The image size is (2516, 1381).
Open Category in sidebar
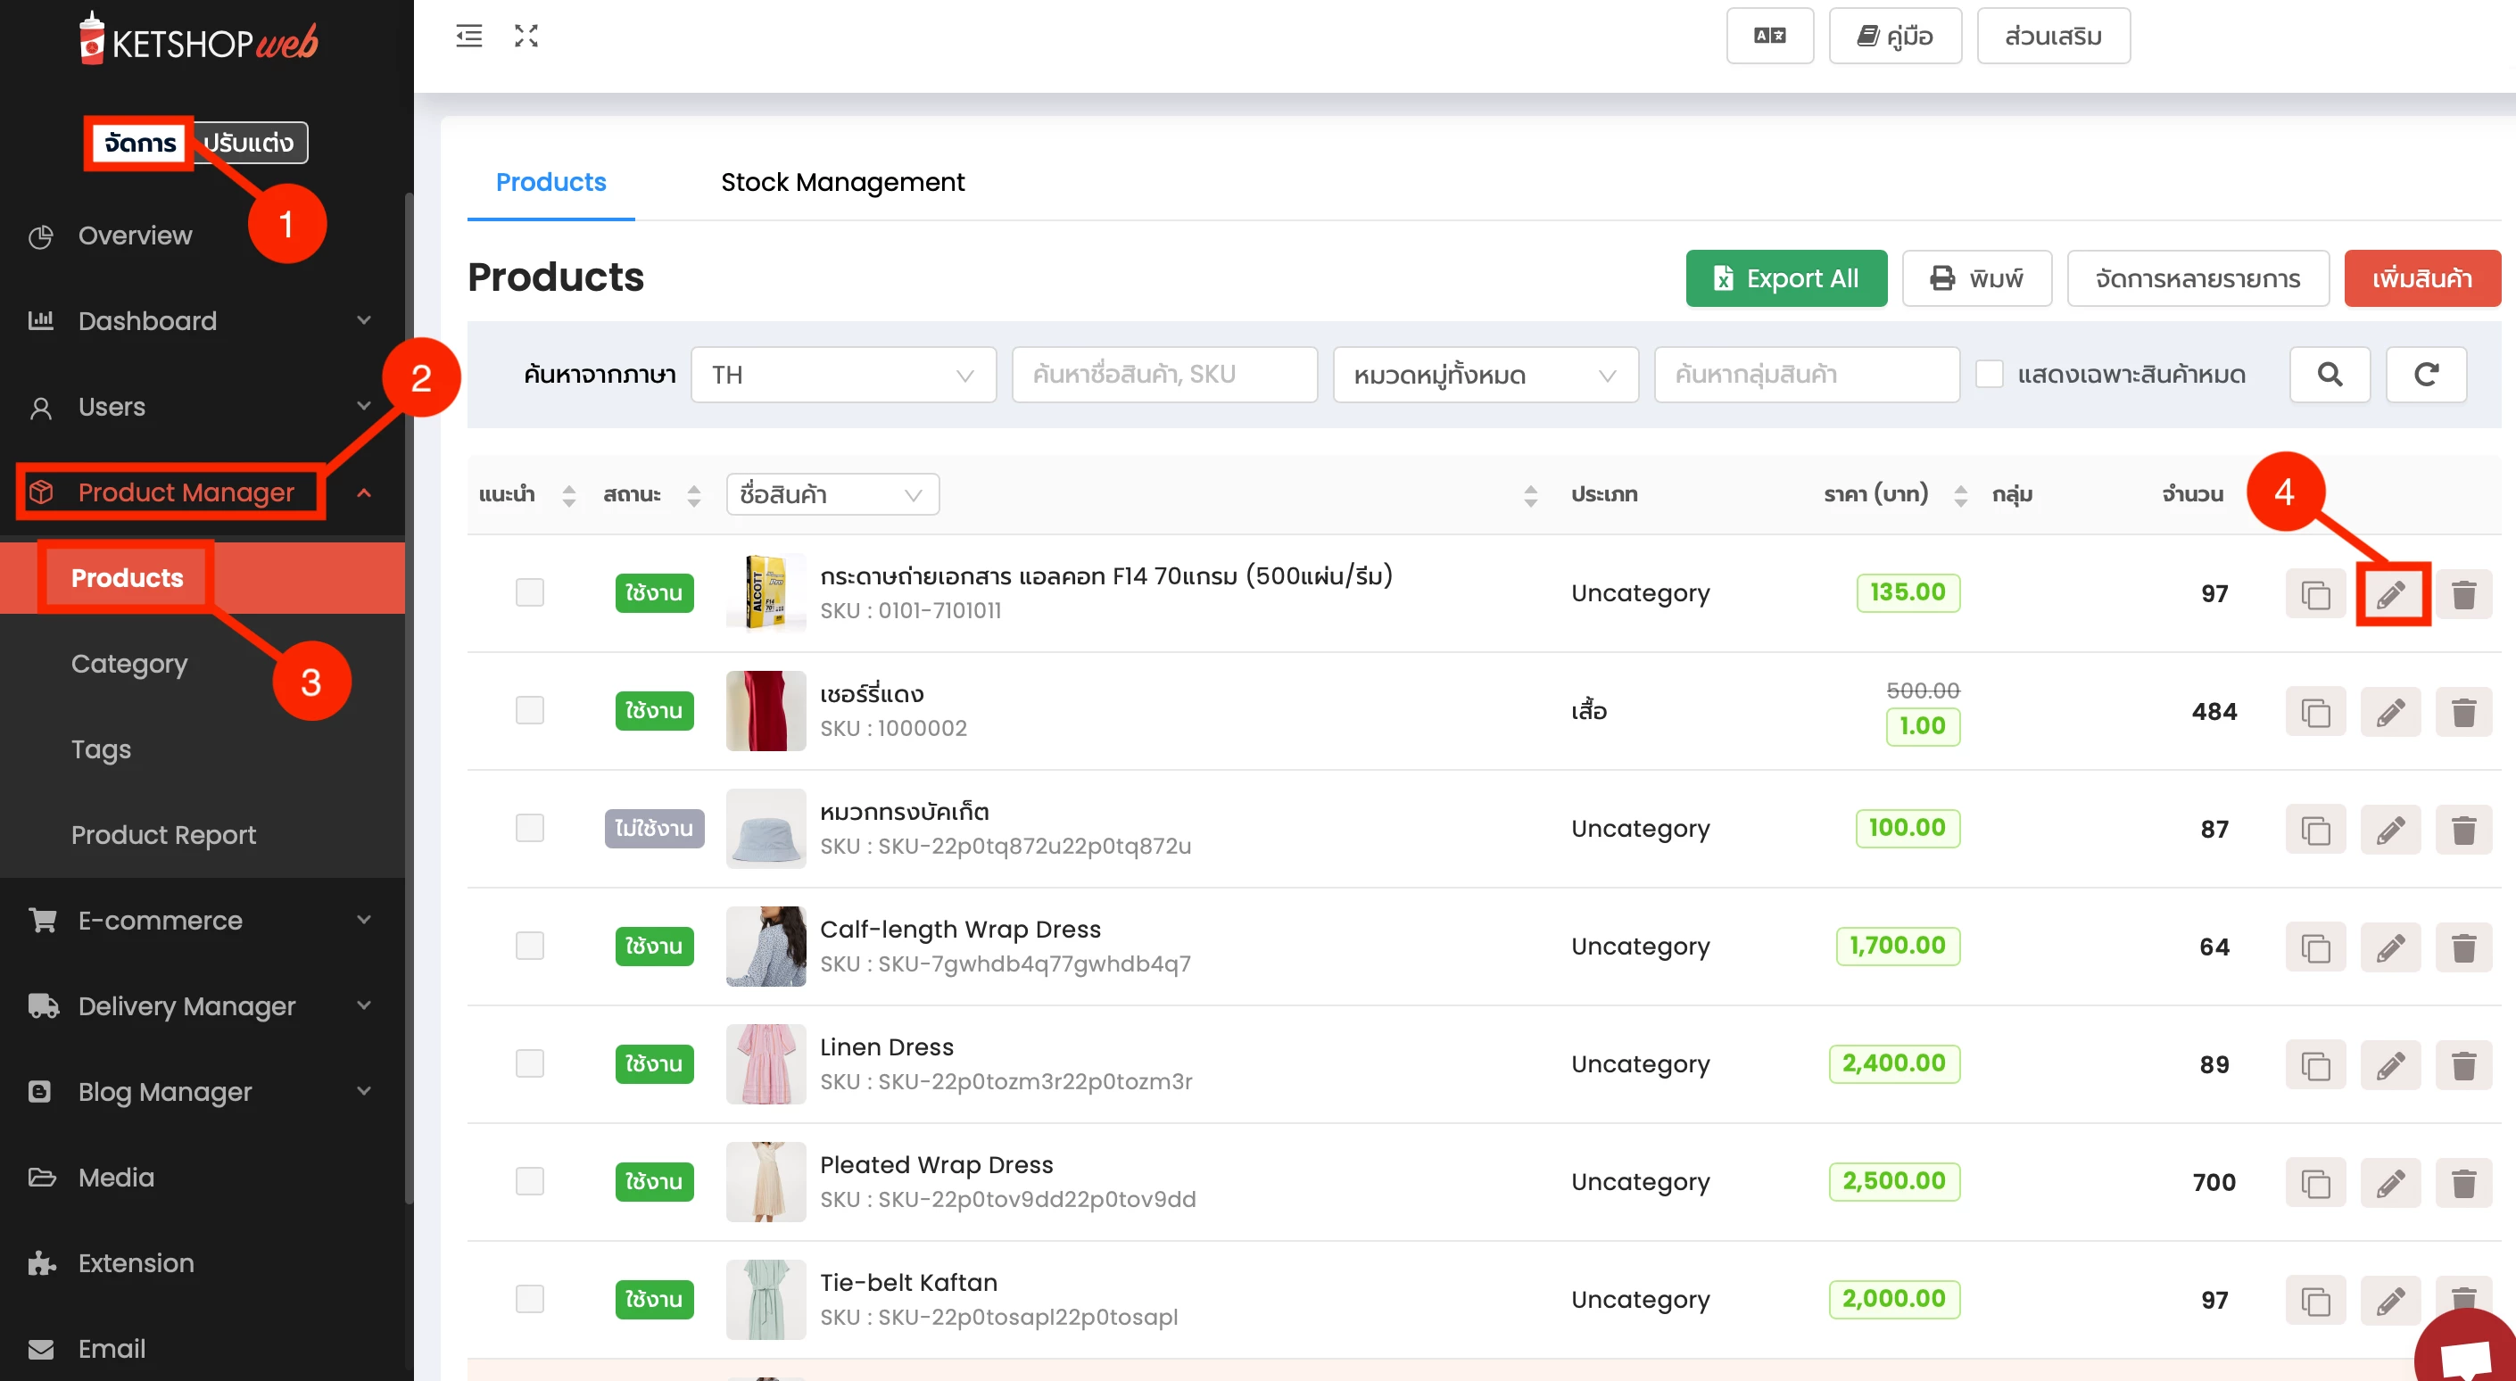pos(129,664)
